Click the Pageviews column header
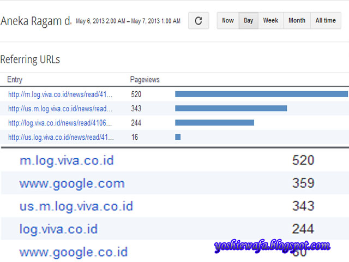This screenshot has height=262, width=349. tap(145, 80)
